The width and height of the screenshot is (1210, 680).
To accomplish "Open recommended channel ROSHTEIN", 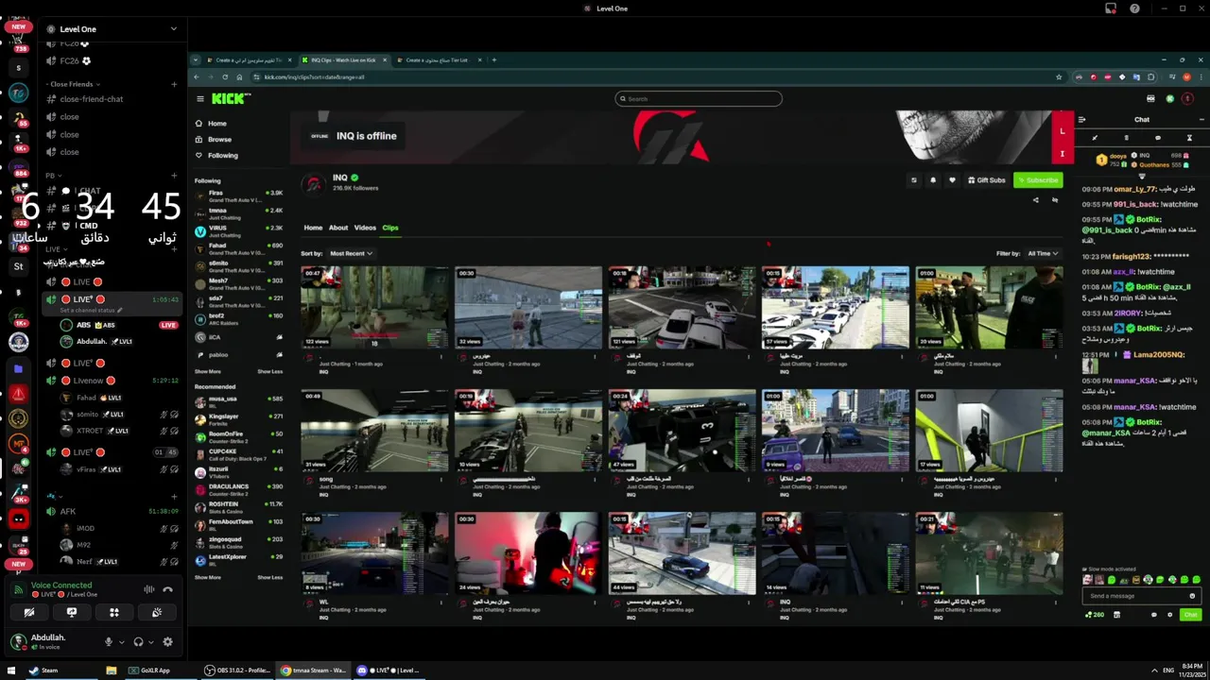I will coord(238,508).
